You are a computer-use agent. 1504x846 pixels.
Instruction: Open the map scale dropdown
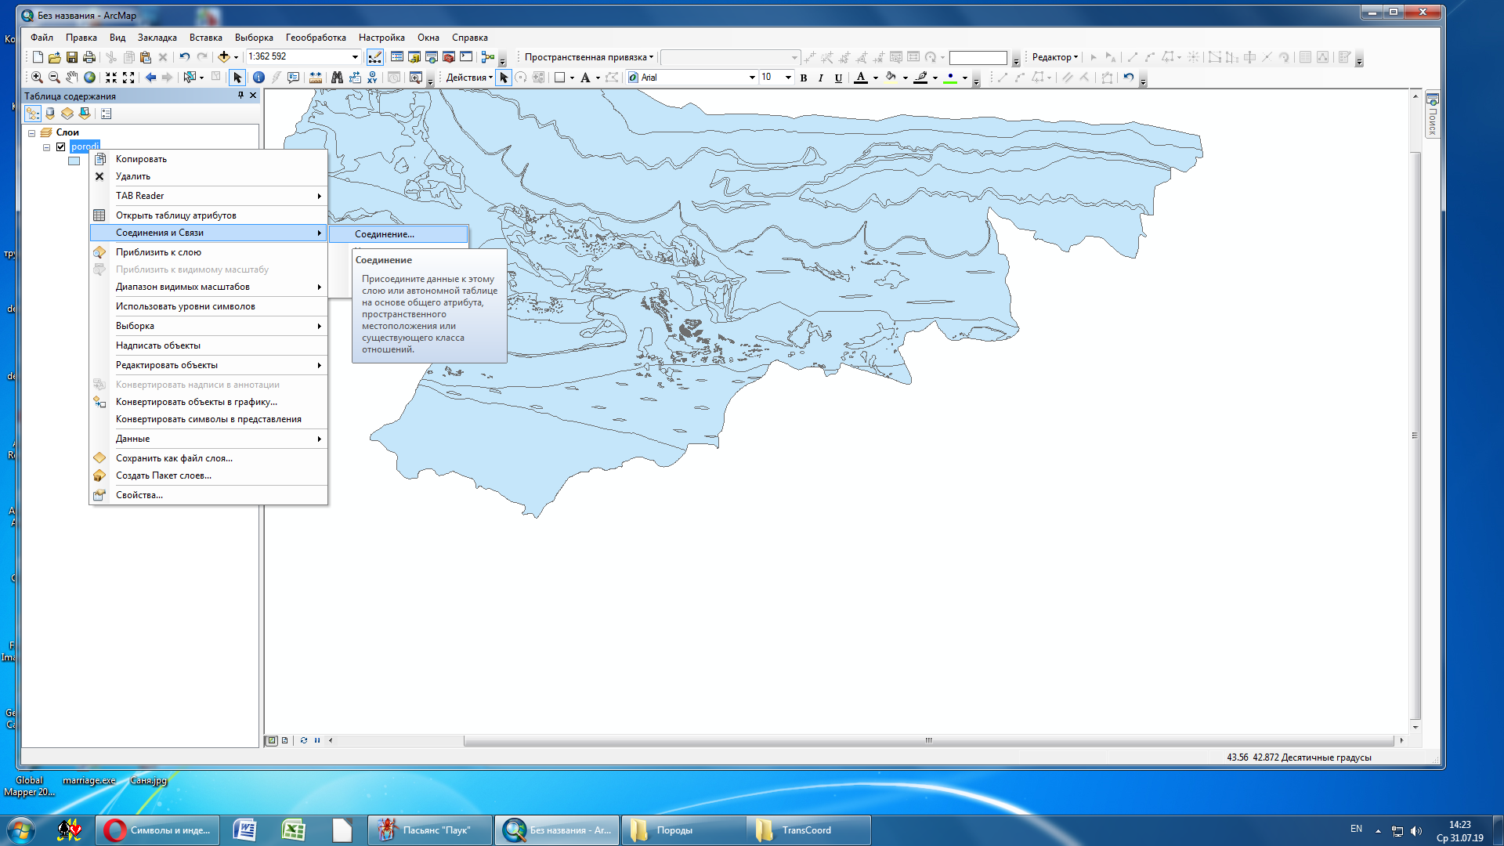pyautogui.click(x=355, y=57)
